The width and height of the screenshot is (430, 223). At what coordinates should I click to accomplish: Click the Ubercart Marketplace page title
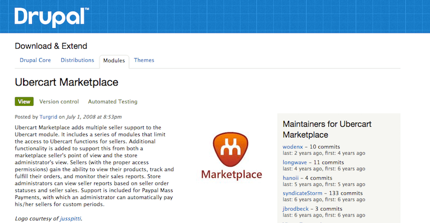pos(66,82)
